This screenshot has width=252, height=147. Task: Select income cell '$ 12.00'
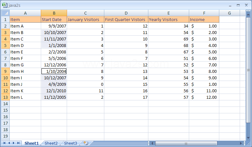pyautogui.click(x=204, y=97)
